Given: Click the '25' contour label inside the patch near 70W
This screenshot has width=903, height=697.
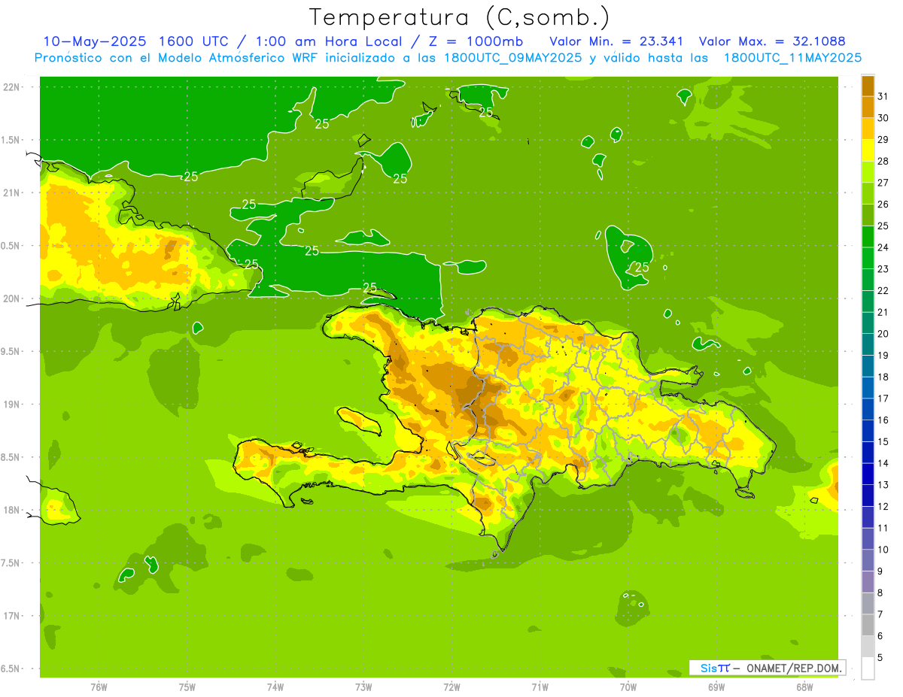Looking at the screenshot, I should pos(642,267).
